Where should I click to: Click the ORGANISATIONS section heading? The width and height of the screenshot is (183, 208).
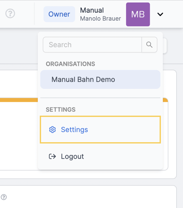[70, 64]
